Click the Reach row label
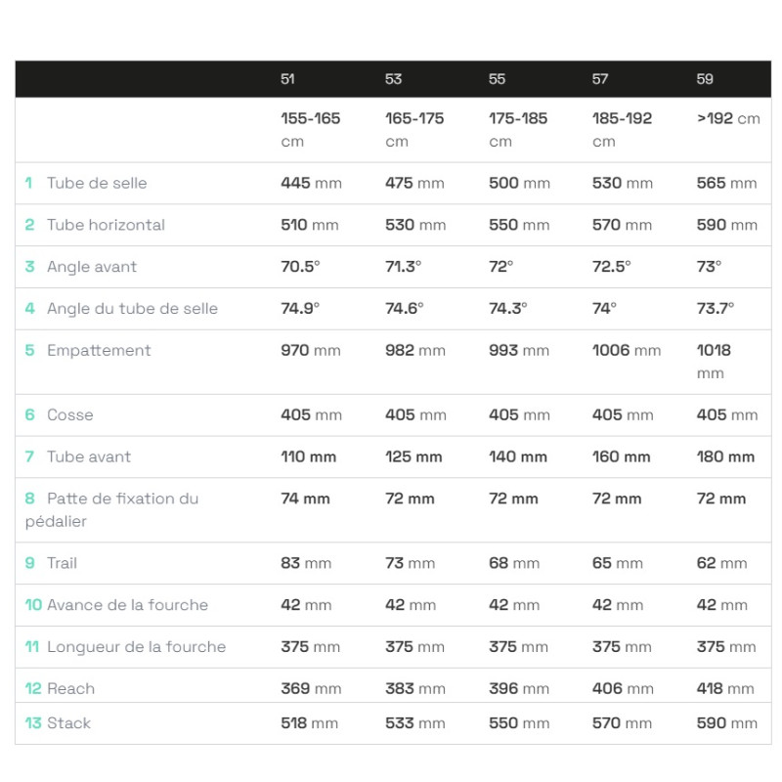Image resolution: width=782 pixels, height=782 pixels. click(70, 689)
